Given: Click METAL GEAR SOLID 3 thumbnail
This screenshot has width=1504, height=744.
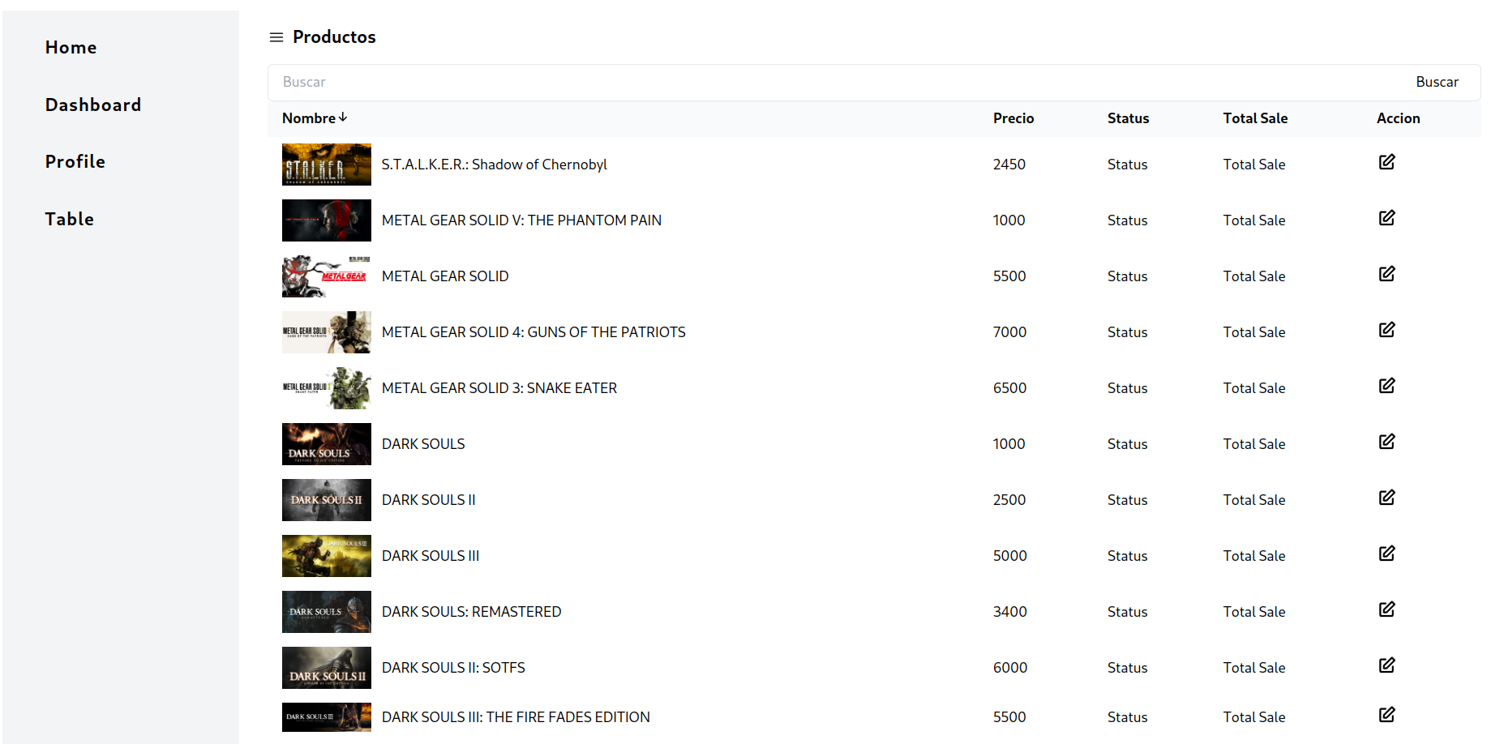Looking at the screenshot, I should pyautogui.click(x=327, y=388).
